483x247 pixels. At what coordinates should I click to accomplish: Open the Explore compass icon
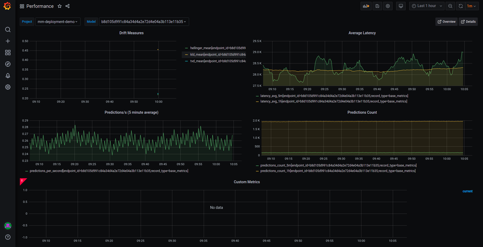point(8,64)
